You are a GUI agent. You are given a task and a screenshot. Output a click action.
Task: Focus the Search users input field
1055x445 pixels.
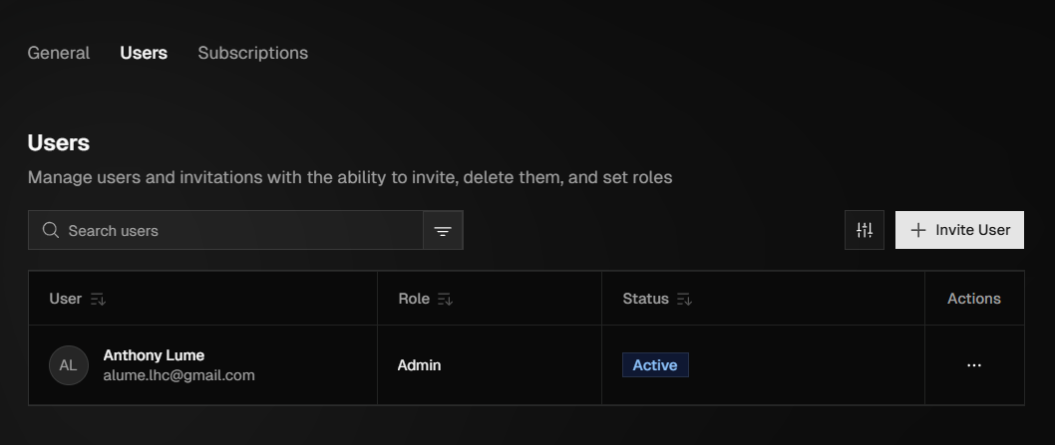[x=239, y=230]
